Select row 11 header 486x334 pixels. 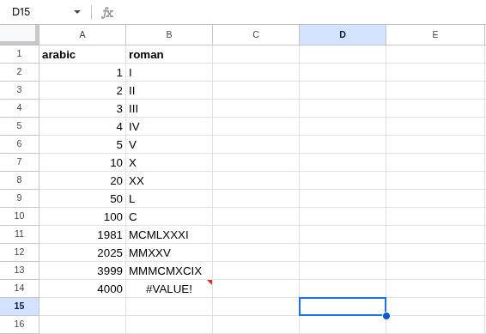[19, 234]
